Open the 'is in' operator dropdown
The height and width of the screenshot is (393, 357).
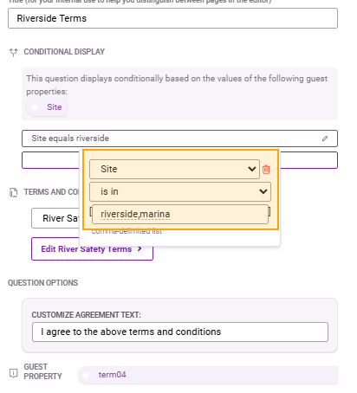click(x=180, y=191)
